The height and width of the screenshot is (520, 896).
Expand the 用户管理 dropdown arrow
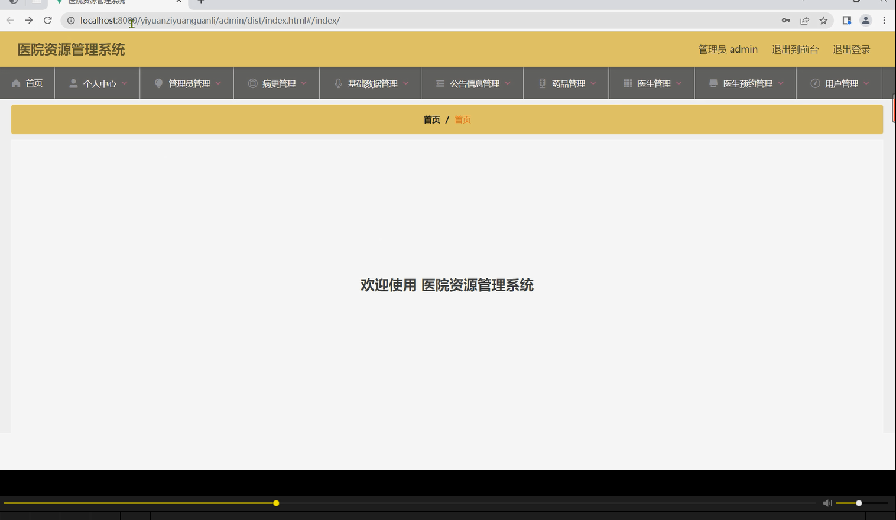(866, 83)
